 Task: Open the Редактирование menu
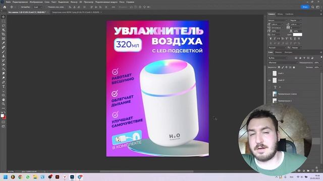(20, 2)
